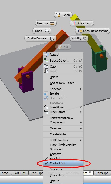Click Find in Browser button
111x184 pixels.
pyautogui.click(x=40, y=38)
